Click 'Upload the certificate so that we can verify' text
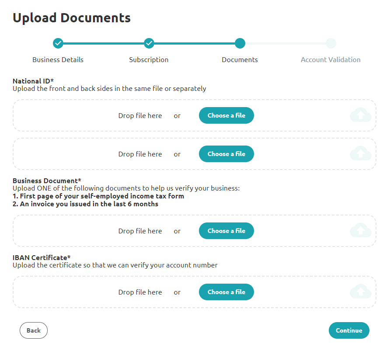The width and height of the screenshot is (390, 354). pyautogui.click(x=115, y=265)
